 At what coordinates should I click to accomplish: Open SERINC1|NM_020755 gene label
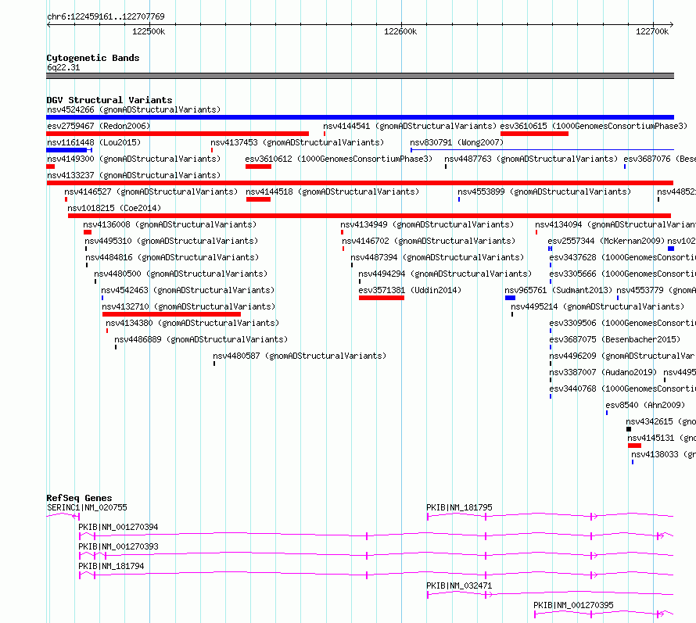click(87, 507)
